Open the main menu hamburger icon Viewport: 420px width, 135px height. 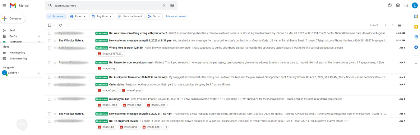pos(4,5)
